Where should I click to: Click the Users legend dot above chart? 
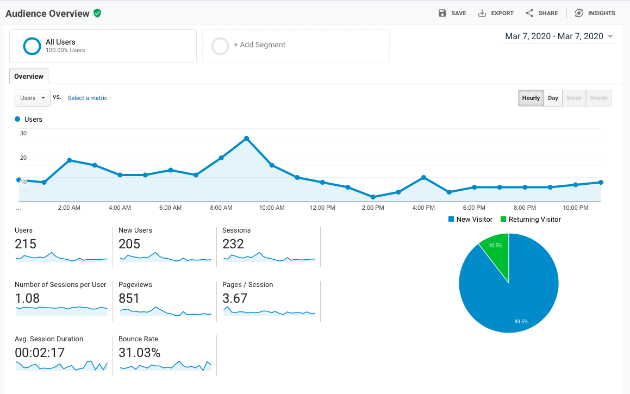(x=18, y=119)
